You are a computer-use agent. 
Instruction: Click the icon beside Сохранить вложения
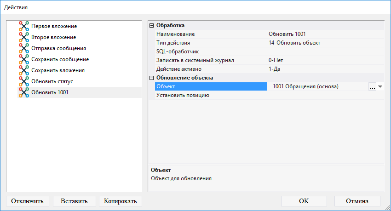(24, 70)
